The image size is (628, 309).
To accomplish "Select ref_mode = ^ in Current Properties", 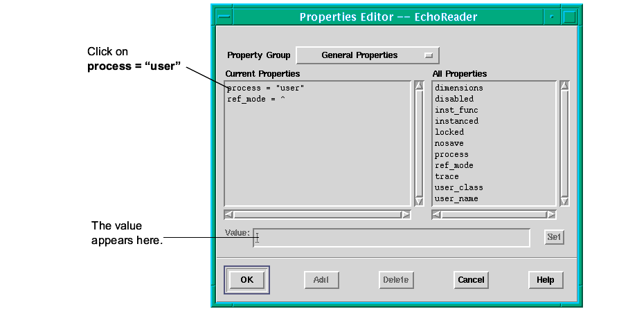I will [x=256, y=100].
